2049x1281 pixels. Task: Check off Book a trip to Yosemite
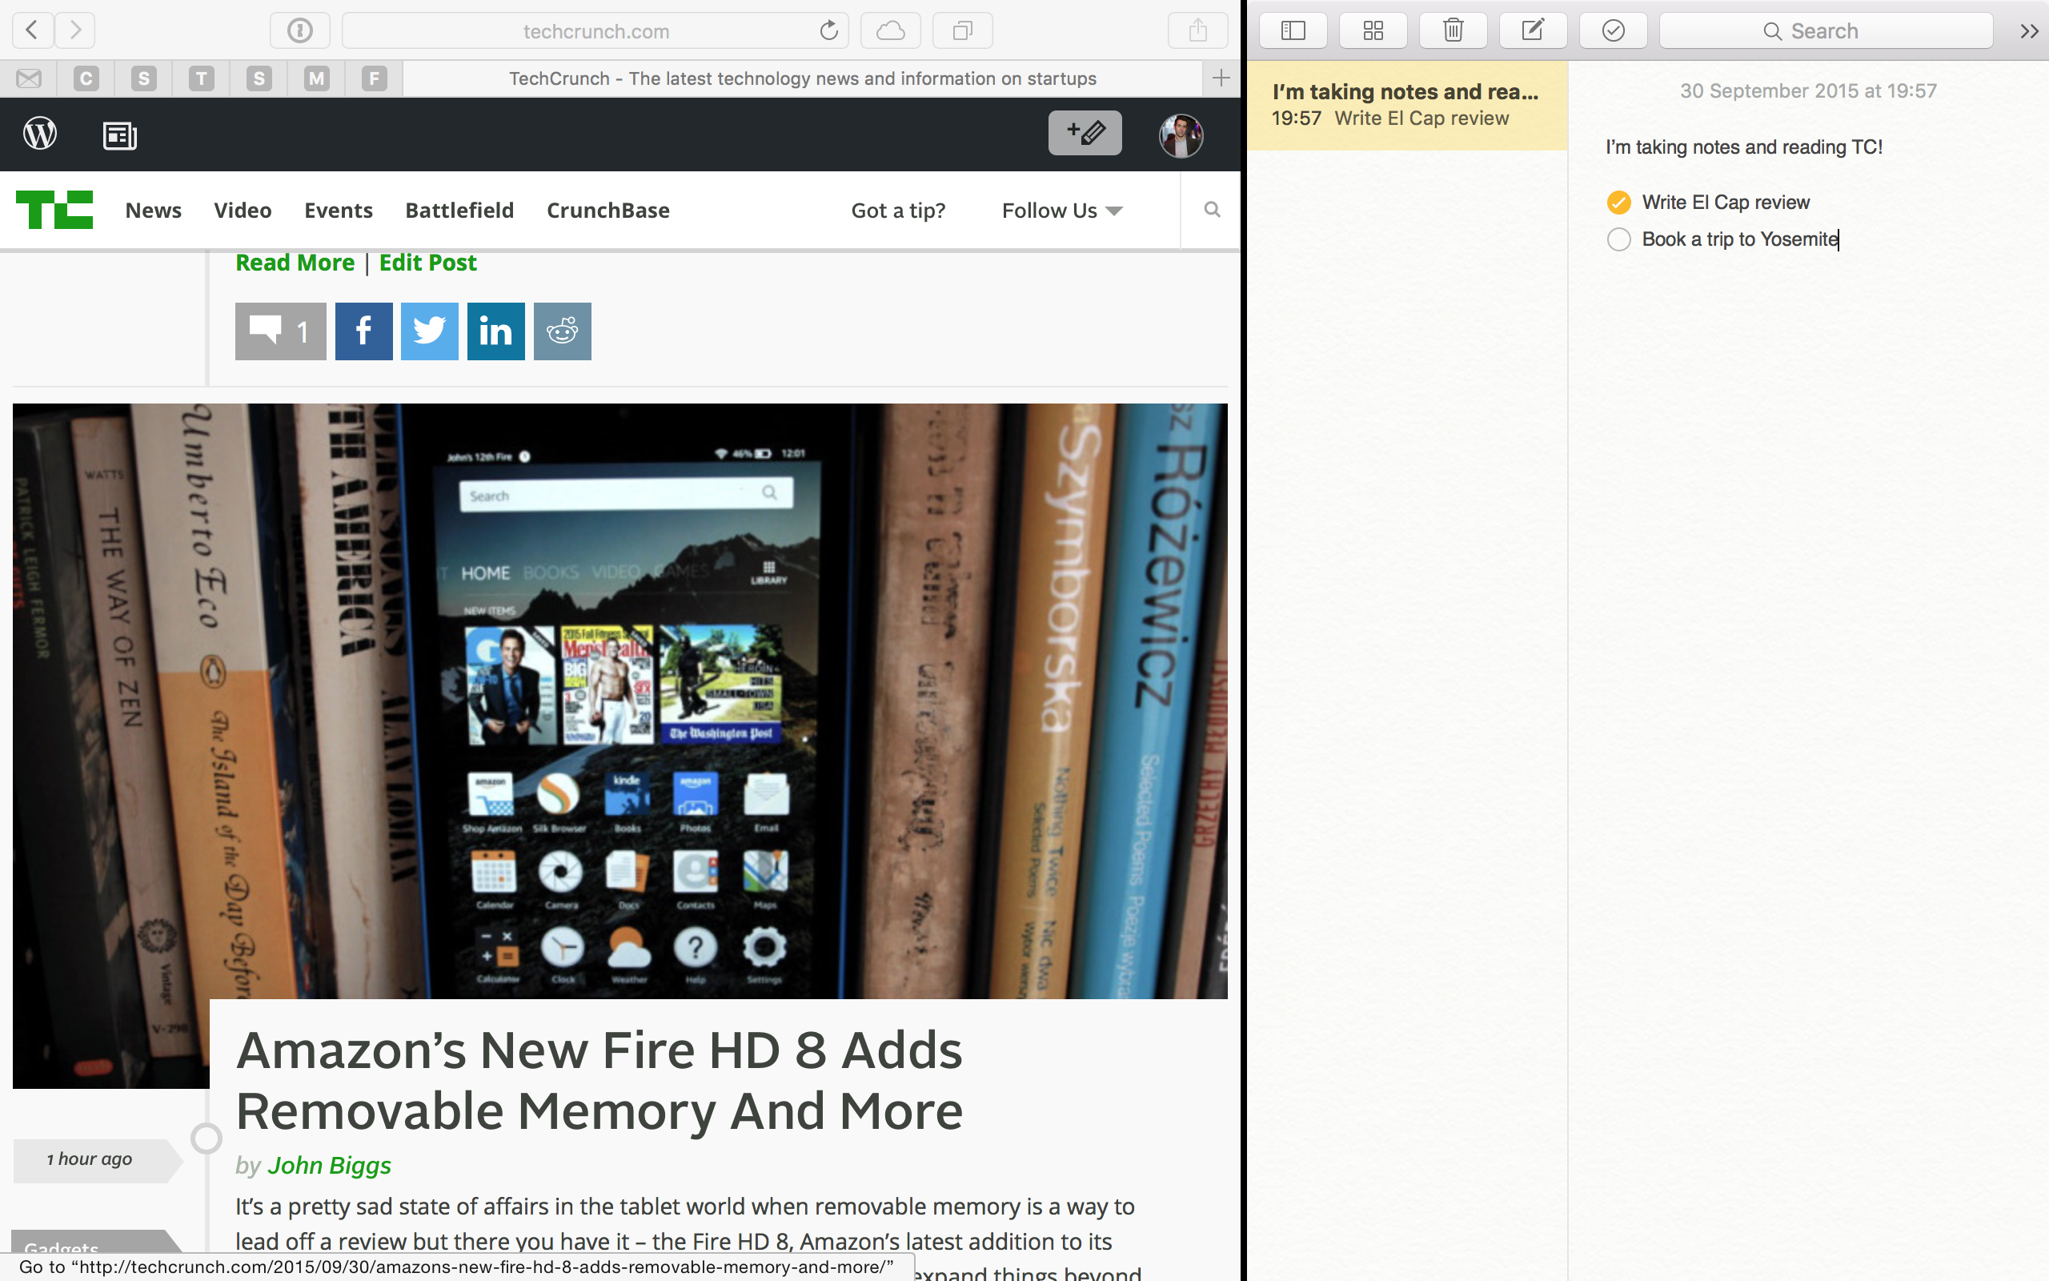1618,239
